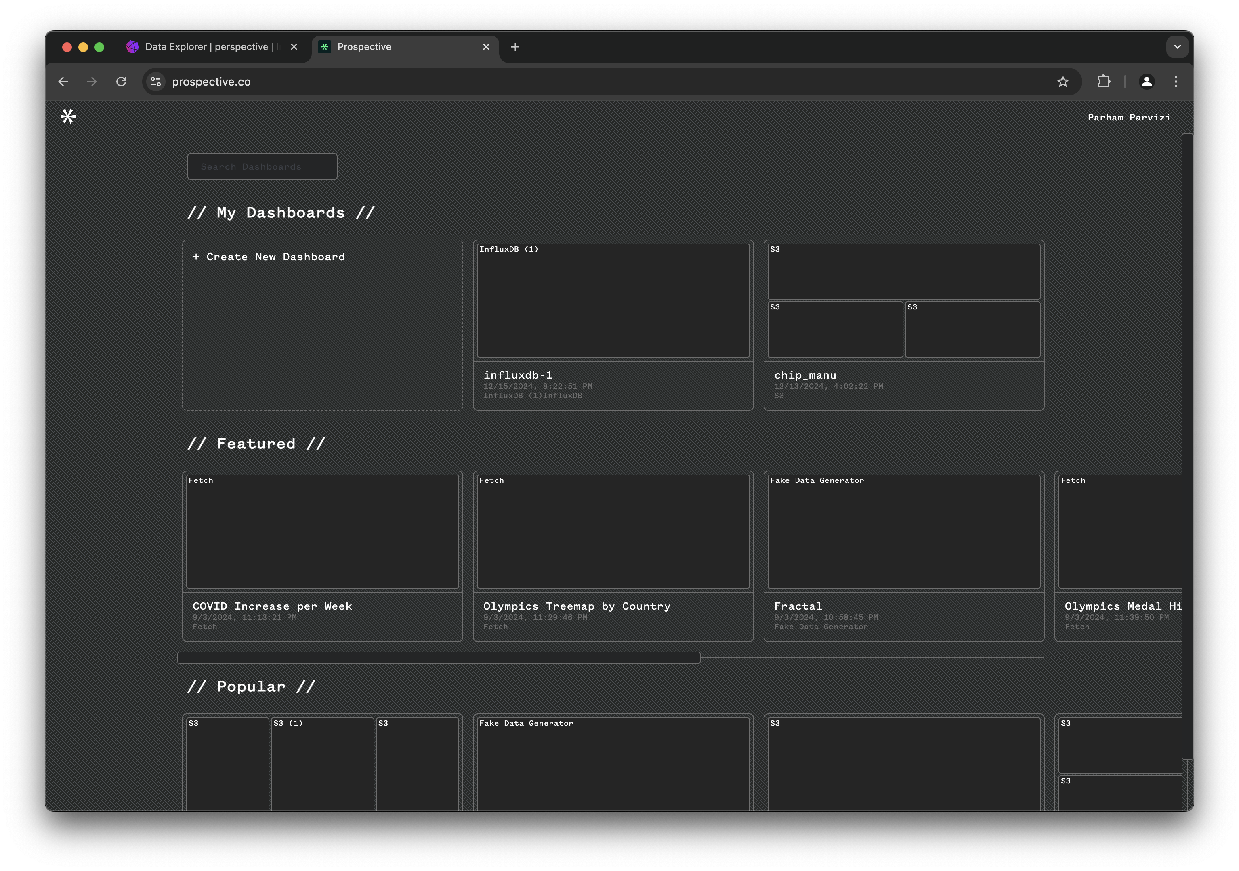
Task: Open the Olympics Medal dashboard card
Action: click(1118, 556)
